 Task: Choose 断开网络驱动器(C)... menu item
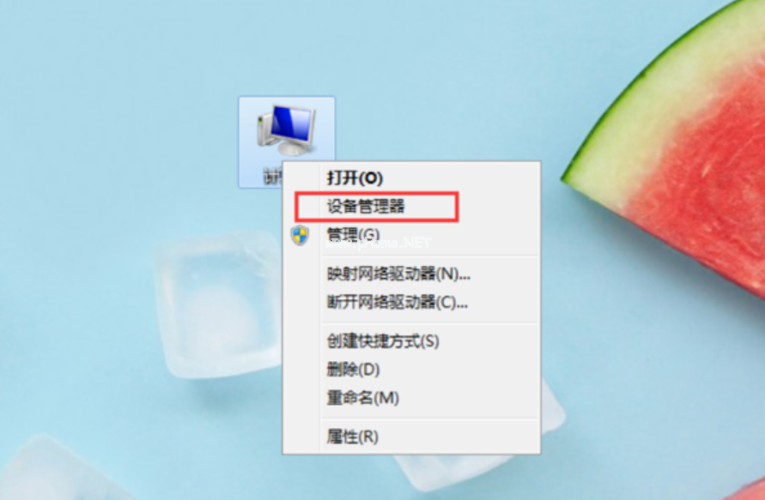[x=398, y=303]
